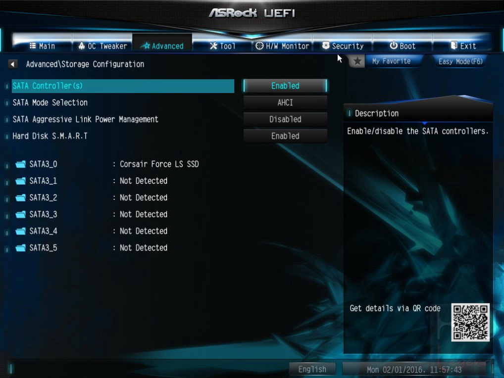Click the SATA3_2 folder icon

[x=21, y=198]
